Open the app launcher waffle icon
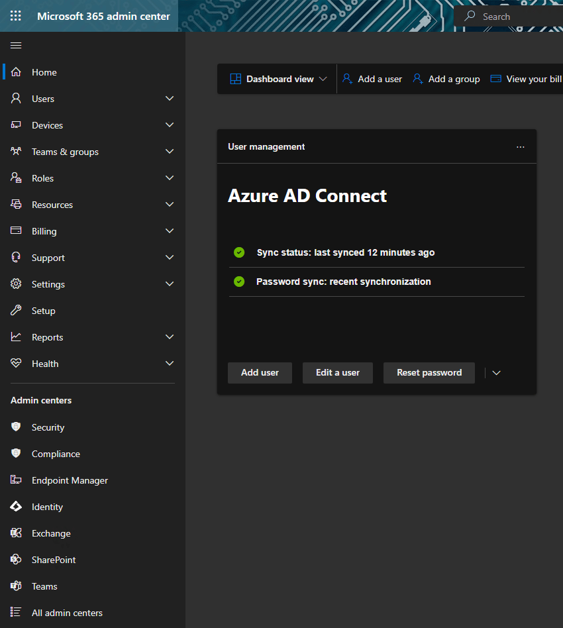 pos(16,16)
